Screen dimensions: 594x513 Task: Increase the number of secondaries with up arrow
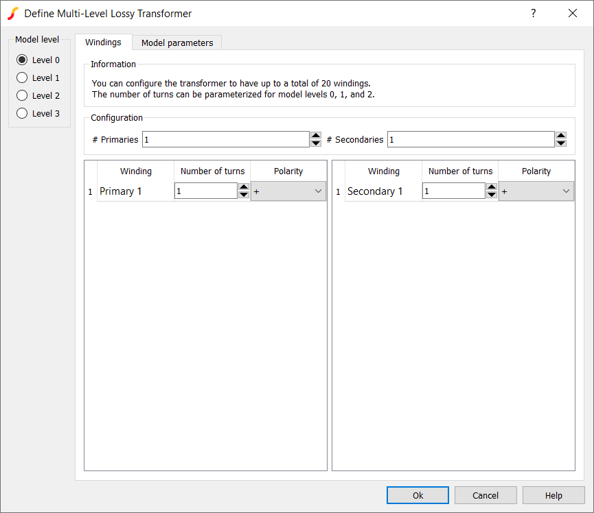click(560, 136)
